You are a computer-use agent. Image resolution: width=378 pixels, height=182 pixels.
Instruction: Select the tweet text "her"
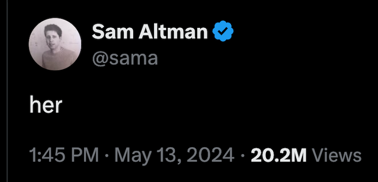[46, 105]
